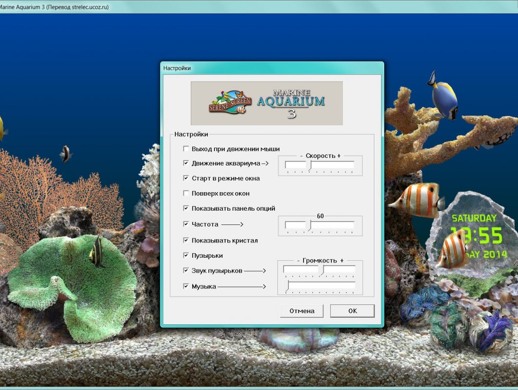Click the 'Пузырьки' label text
The height and width of the screenshot is (390, 518).
click(207, 256)
